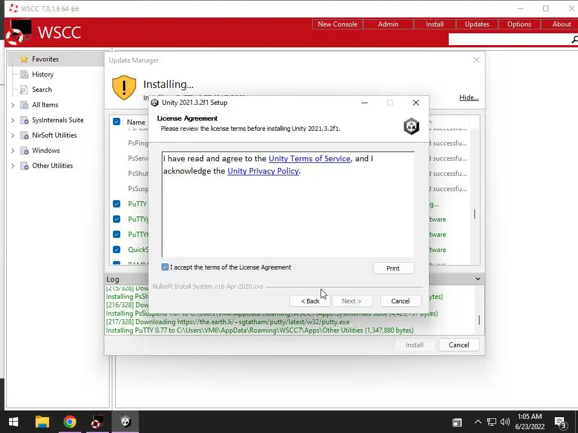Screen dimensions: 578x433
Task: Focus the WSCC search input field
Action: click(x=510, y=39)
